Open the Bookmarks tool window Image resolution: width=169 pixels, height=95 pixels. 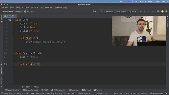[x=2, y=69]
